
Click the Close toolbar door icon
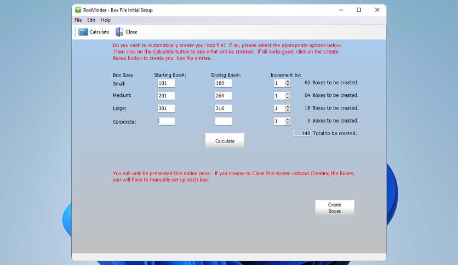(119, 32)
